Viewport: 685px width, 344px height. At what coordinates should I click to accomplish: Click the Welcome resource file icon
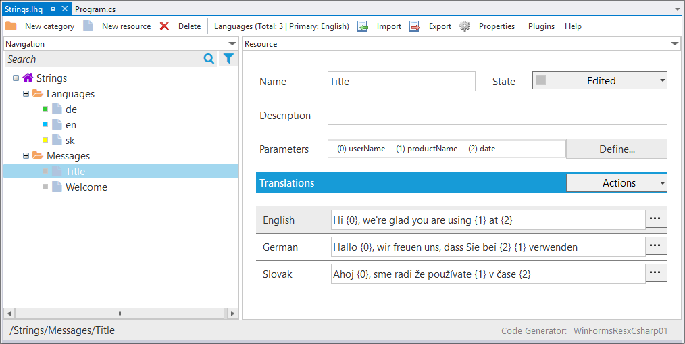point(57,187)
